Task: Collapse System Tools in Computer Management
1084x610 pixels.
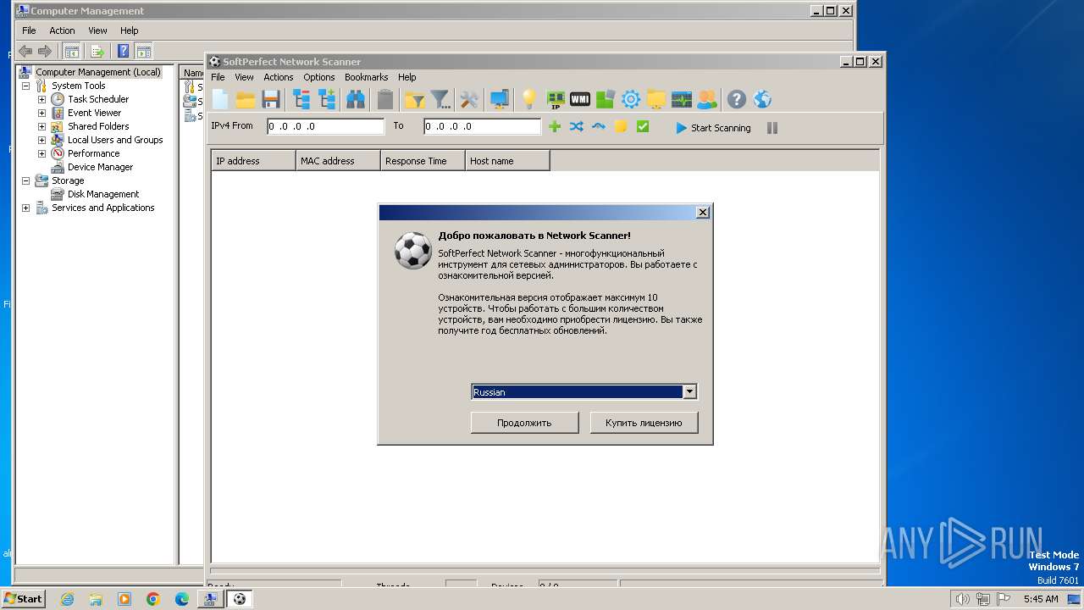Action: [25, 86]
